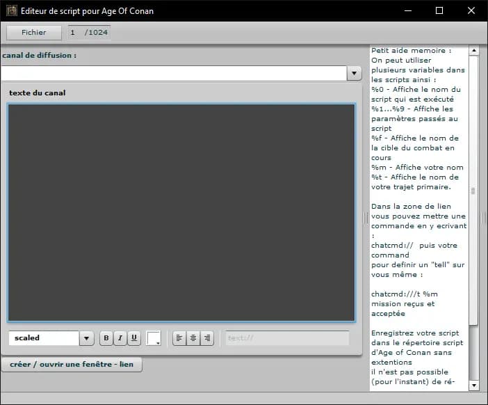Click the Age Of Conan app icon in title bar
Screen dimensions: 488x405
(x=11, y=11)
